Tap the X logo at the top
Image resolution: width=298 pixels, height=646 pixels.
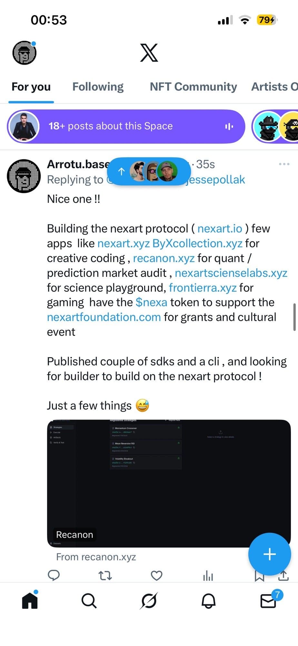pos(149,53)
